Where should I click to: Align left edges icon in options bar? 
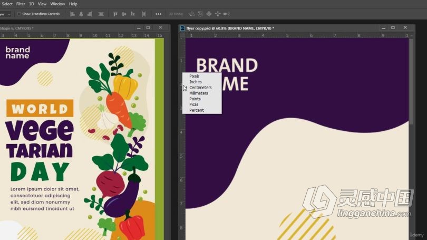pyautogui.click(x=72, y=14)
